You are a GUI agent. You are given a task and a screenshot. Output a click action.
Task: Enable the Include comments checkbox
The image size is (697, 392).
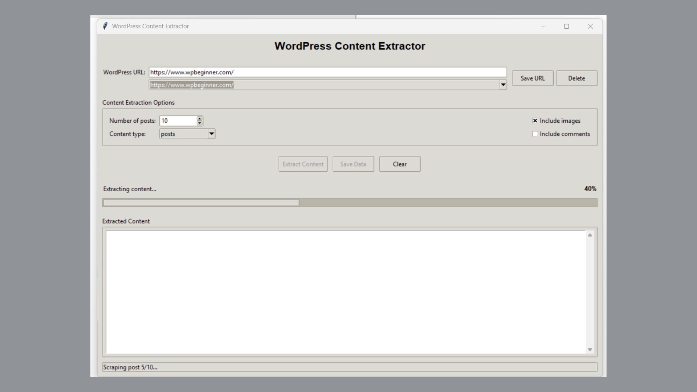click(535, 134)
